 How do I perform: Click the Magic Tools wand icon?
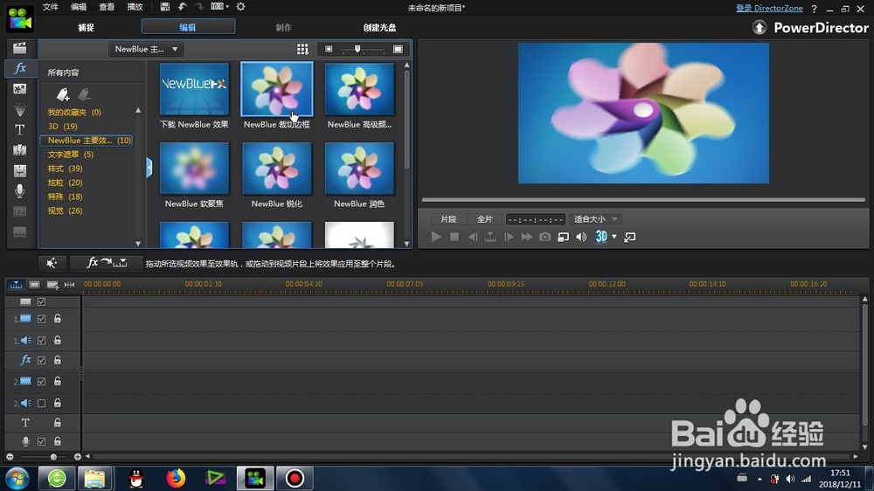52,263
